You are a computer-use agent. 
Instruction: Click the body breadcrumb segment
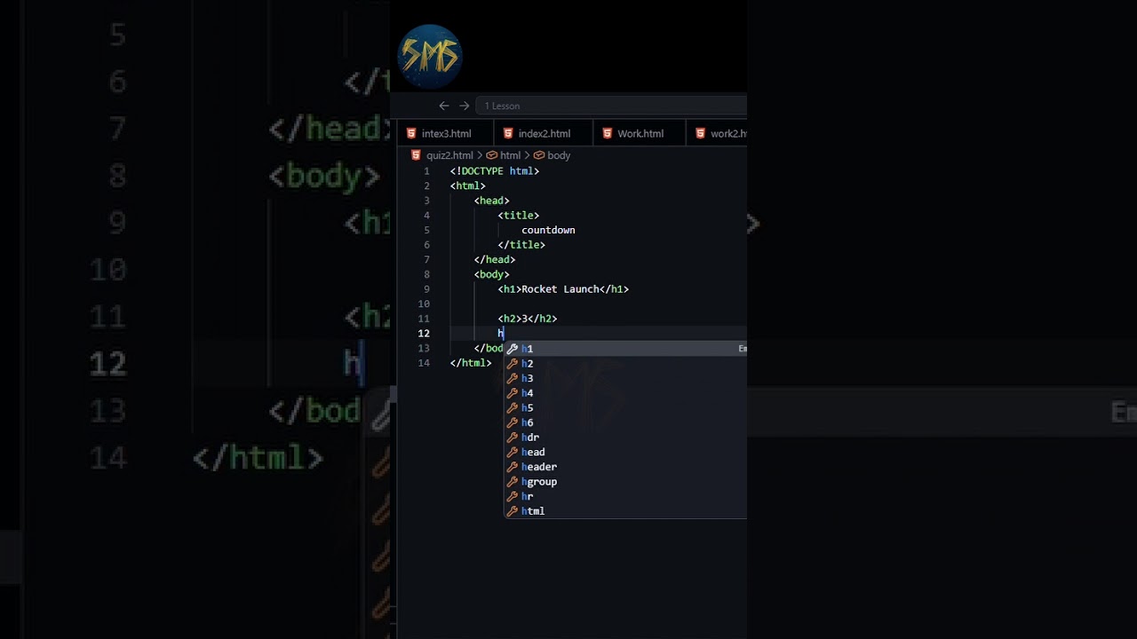tap(559, 155)
